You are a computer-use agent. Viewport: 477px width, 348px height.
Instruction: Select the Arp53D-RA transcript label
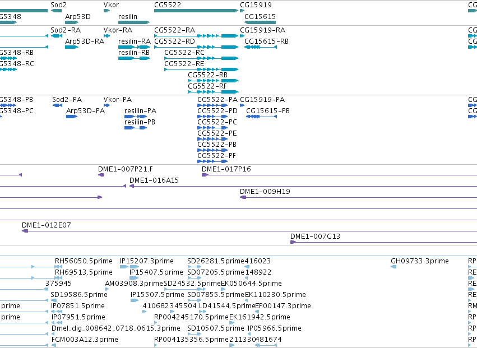coord(85,41)
